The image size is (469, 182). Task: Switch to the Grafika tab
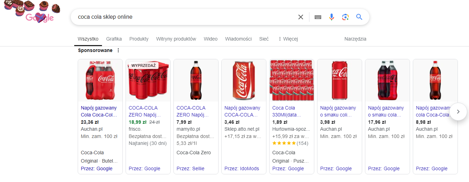click(114, 39)
